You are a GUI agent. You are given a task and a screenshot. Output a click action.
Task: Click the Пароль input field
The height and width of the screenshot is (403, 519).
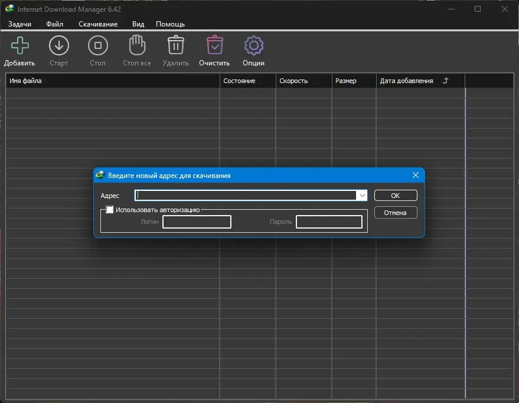coord(329,222)
